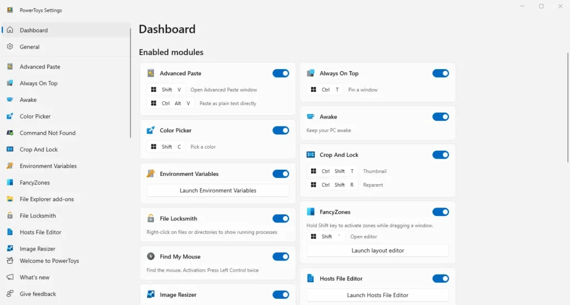Open What's new from the sidebar
The width and height of the screenshot is (570, 305).
pos(35,277)
